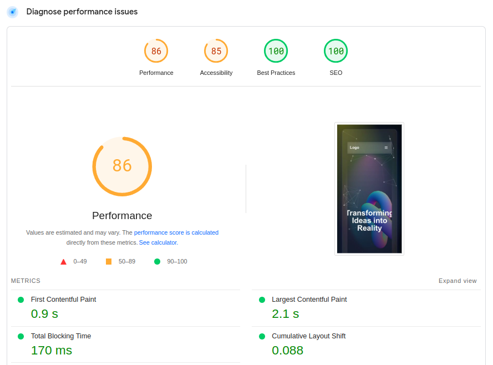Expand the Cumulative Layout Shift metric

pos(367,344)
